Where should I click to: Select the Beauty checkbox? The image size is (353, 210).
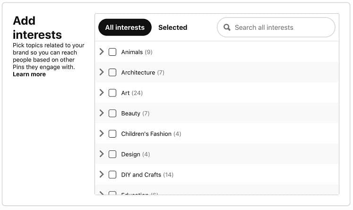[x=112, y=113]
